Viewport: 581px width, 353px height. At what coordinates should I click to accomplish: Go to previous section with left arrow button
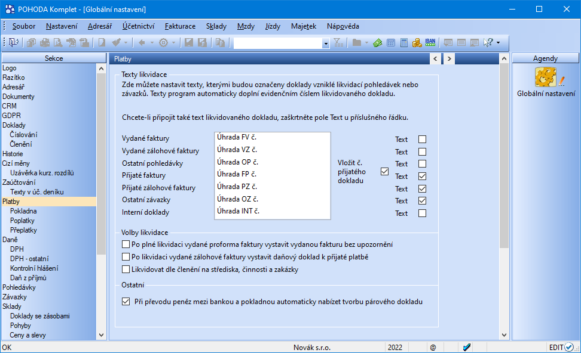[x=435, y=59]
